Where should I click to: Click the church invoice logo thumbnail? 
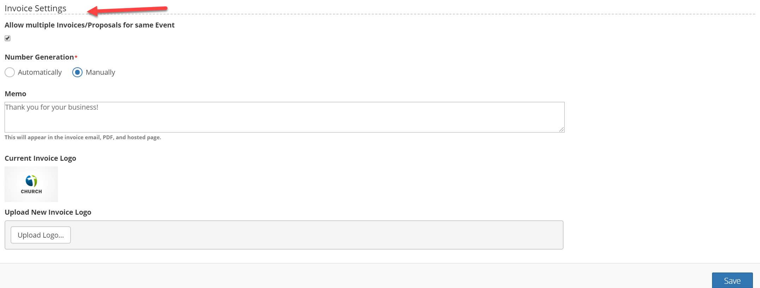click(x=31, y=184)
